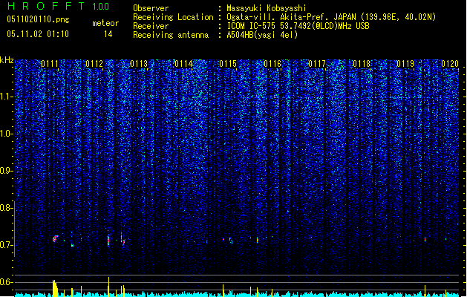Click the 0112 time marker

[x=94, y=64]
